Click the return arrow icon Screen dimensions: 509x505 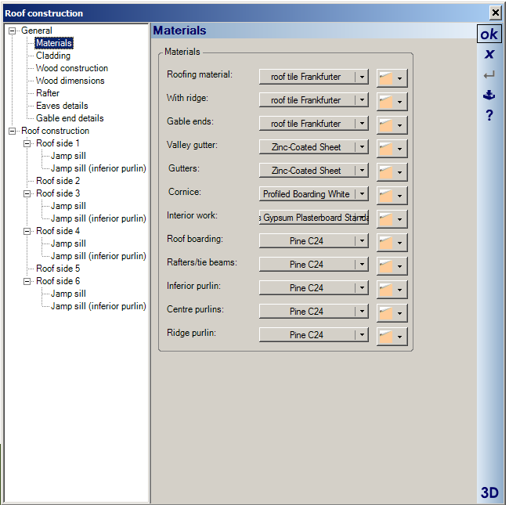point(489,75)
